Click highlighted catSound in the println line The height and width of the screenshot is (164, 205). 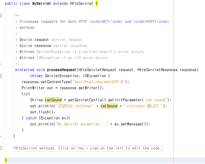pos(109,106)
